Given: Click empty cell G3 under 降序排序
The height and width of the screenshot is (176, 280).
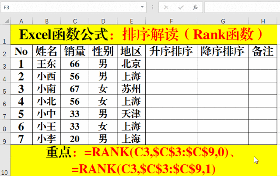Looking at the screenshot, I should [x=223, y=63].
